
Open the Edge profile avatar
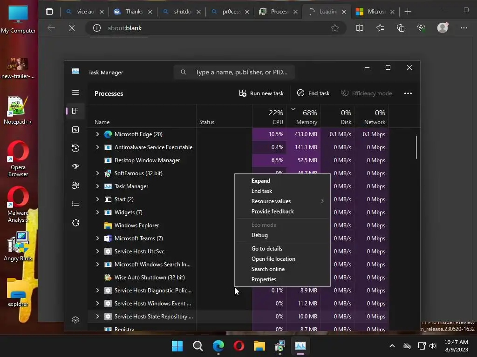(443, 27)
